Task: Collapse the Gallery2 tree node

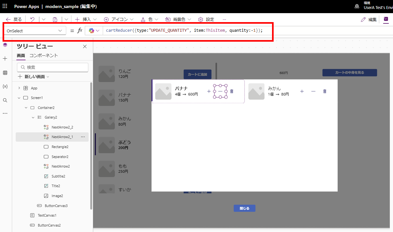Action: coord(33,117)
